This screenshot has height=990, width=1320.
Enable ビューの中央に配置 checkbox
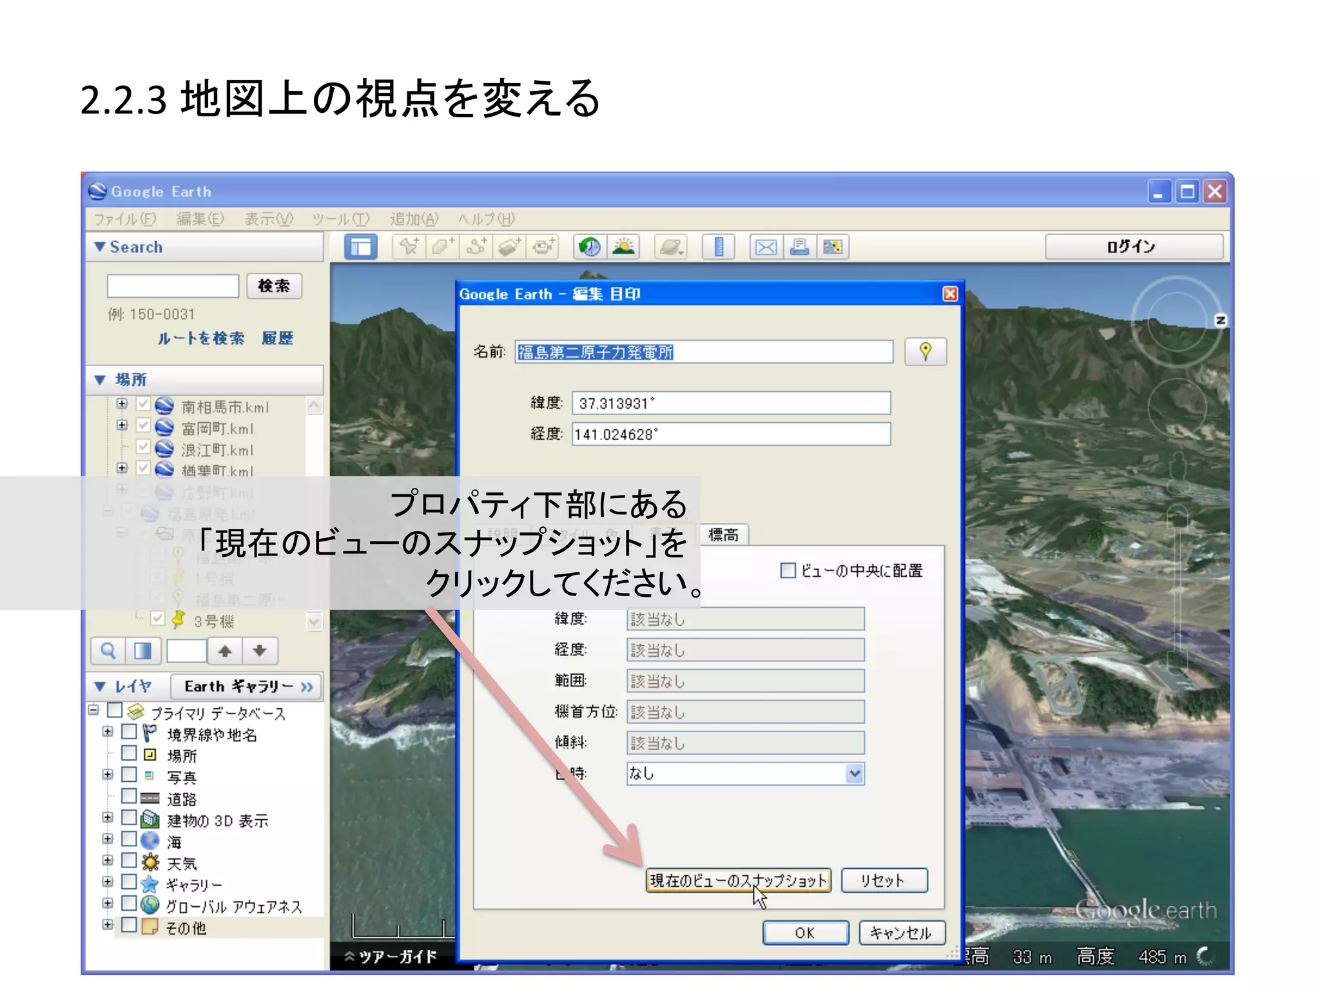[788, 570]
